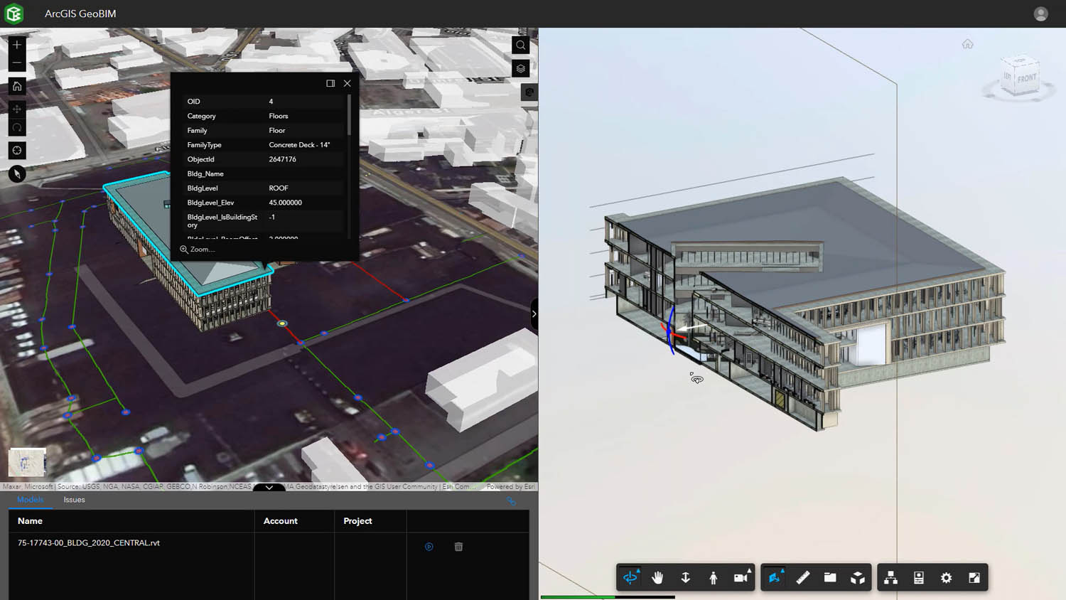
Task: Reset map to home extent
Action: (17, 86)
